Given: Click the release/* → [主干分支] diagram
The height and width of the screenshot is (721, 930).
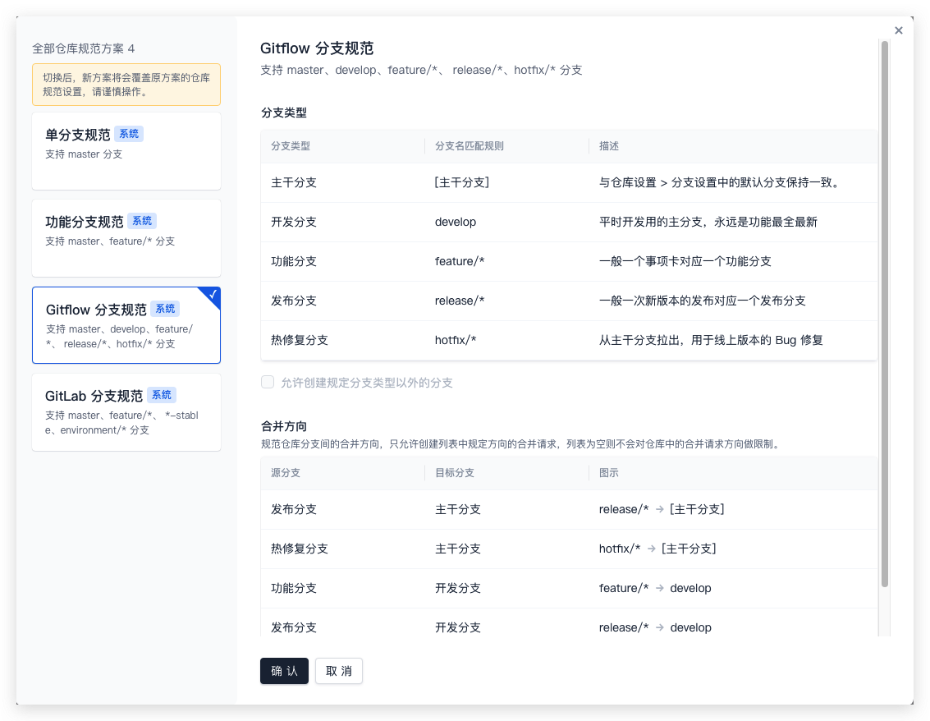Looking at the screenshot, I should (662, 509).
